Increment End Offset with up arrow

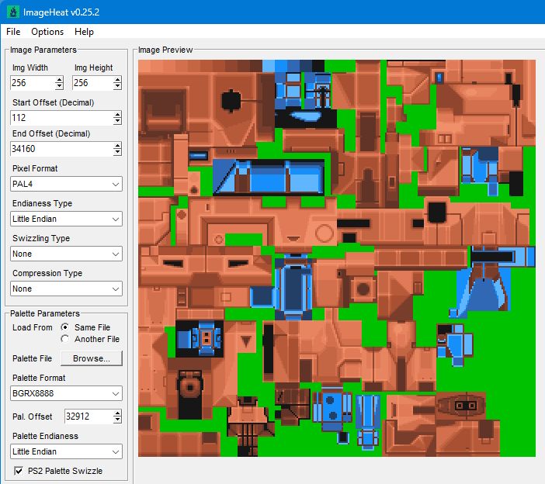tap(117, 146)
